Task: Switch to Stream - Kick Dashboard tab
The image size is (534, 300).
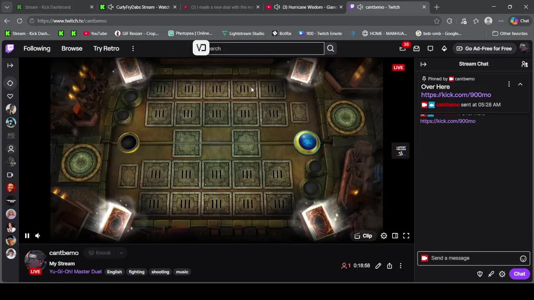Action: point(54,7)
